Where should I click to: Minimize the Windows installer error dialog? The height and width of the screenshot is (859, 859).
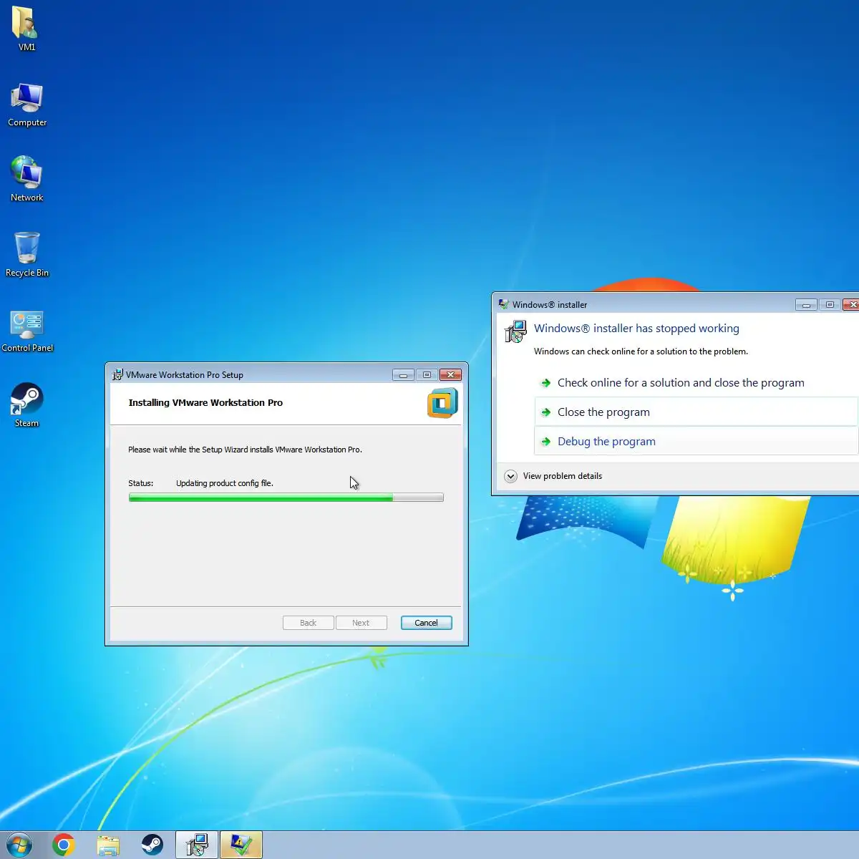pos(806,305)
